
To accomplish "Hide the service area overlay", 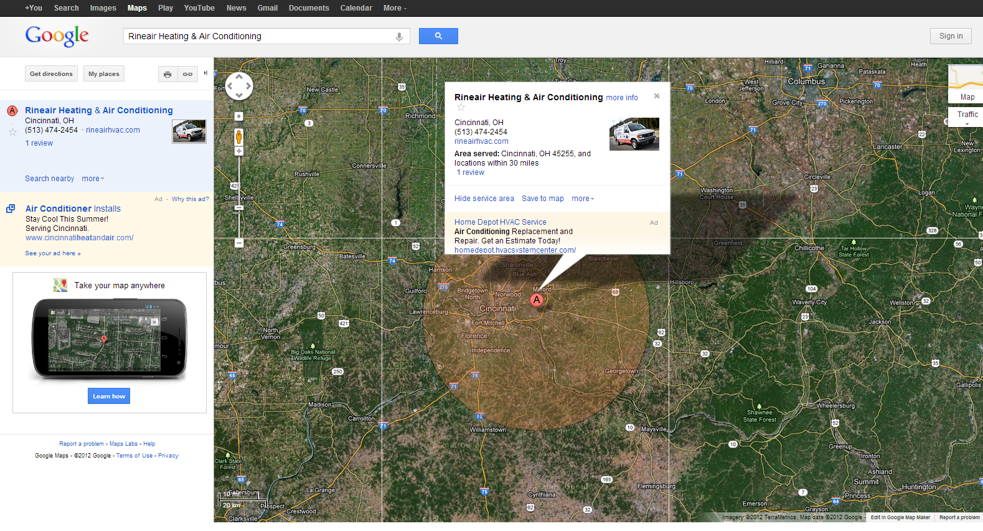I will click(x=484, y=199).
